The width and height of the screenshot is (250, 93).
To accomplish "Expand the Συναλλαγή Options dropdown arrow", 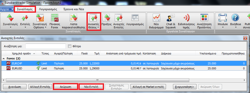I will coord(45,27).
